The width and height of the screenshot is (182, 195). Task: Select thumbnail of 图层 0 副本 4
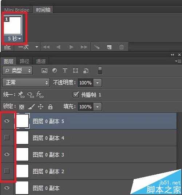point(22,137)
